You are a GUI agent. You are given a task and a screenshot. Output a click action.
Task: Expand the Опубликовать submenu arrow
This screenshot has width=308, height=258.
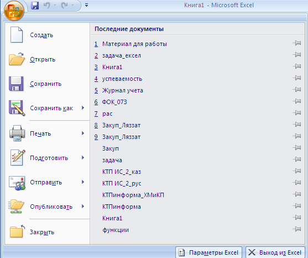pyautogui.click(x=83, y=207)
